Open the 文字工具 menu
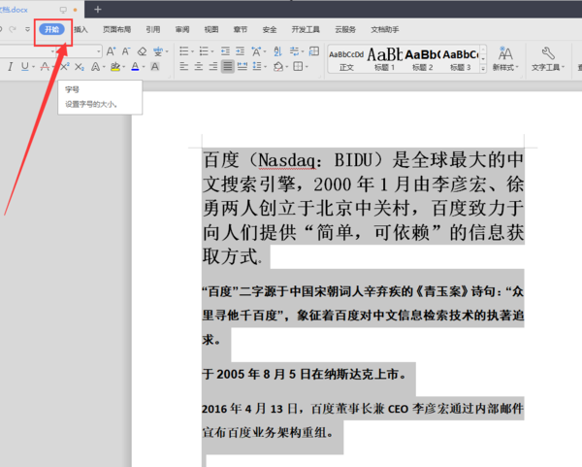The width and height of the screenshot is (582, 467). [x=548, y=59]
